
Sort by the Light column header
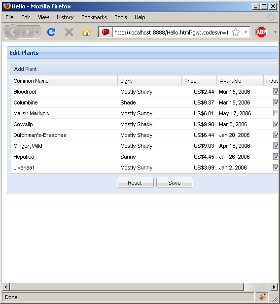pos(149,81)
